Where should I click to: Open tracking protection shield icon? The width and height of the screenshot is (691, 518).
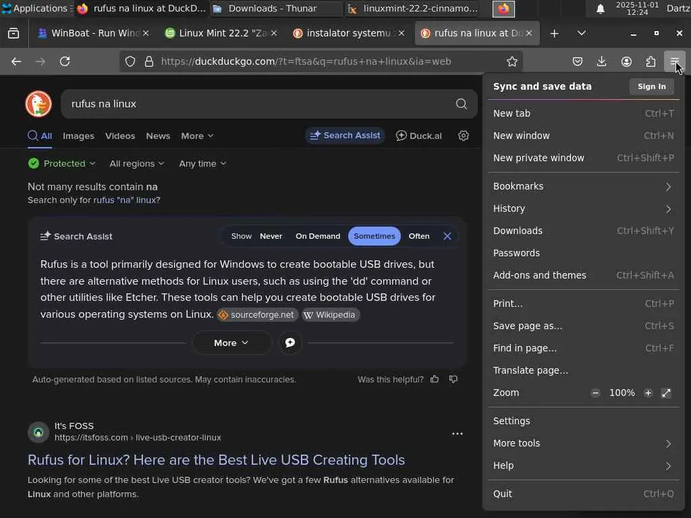click(x=130, y=61)
